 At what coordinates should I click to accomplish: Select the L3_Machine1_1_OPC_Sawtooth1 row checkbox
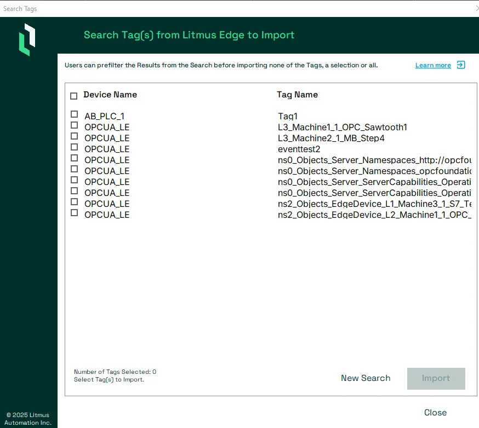point(74,125)
